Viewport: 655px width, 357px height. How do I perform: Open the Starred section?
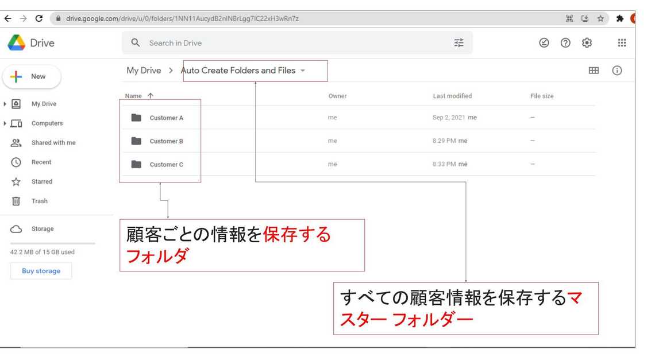(41, 182)
